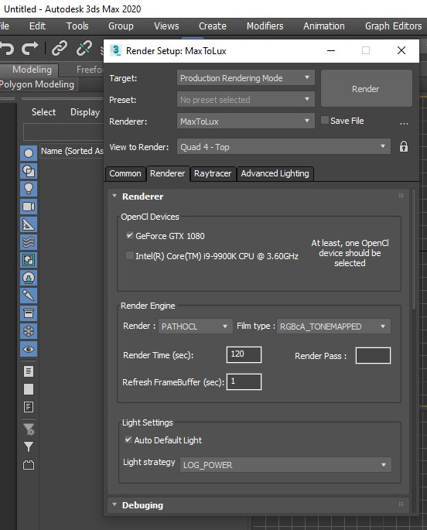Screen dimensions: 427x530
Task: Toggle Display Cameras filter (camera icon)
Action: coord(29,207)
